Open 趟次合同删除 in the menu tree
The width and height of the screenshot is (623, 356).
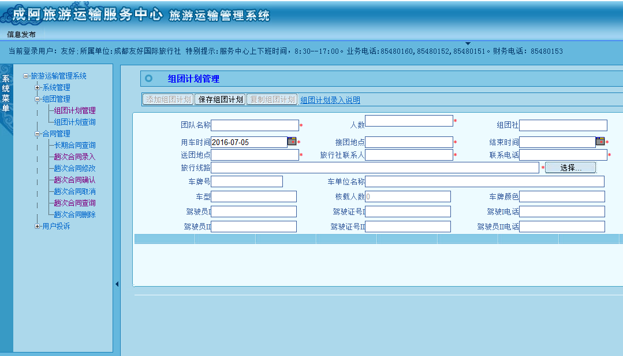[x=74, y=214]
